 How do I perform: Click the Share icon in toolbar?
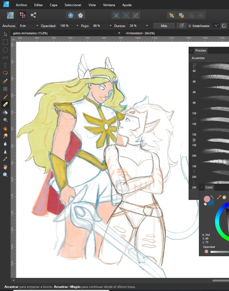coord(33,15)
